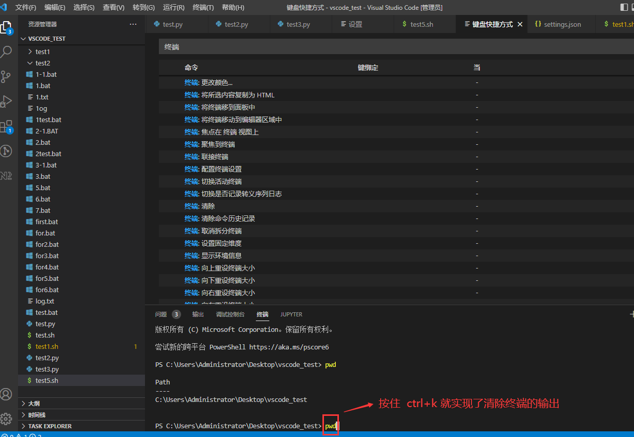Close the 键盘快捷方式 tab
The image size is (634, 437).
pyautogui.click(x=520, y=24)
